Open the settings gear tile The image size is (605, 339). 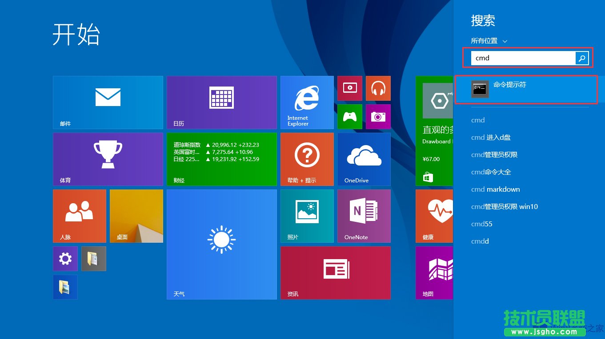pos(65,258)
